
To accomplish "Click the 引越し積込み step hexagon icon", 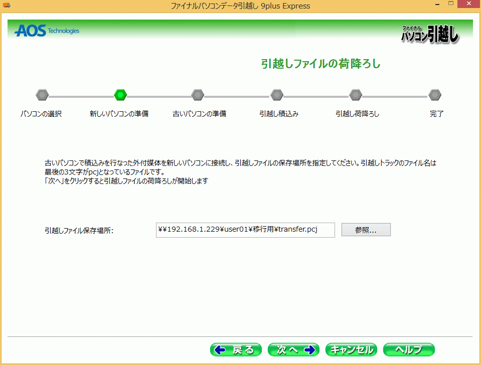I will point(277,94).
